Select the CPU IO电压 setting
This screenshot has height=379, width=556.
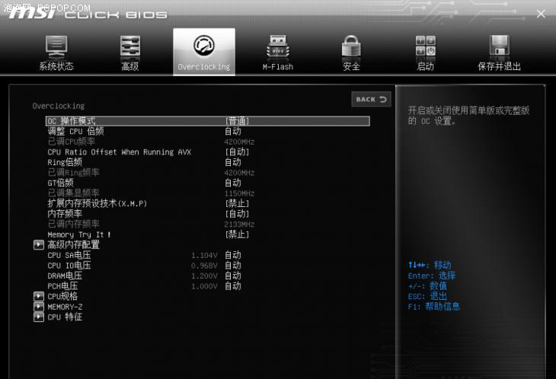tap(69, 266)
